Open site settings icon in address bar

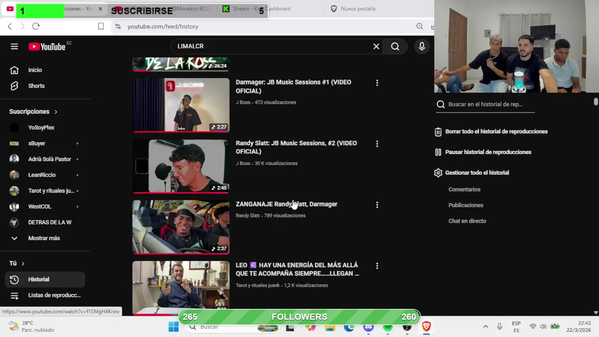tap(117, 27)
